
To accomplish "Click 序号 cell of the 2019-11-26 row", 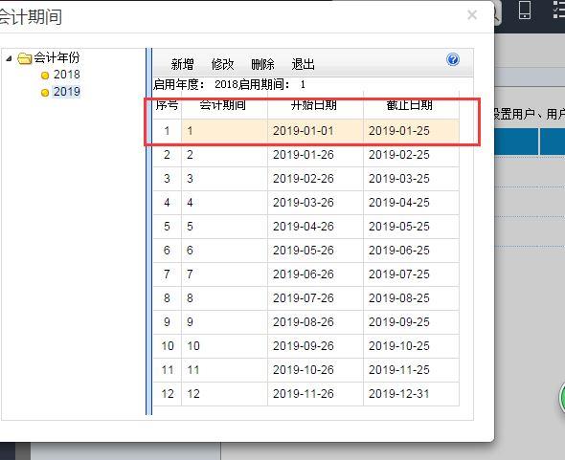I will [168, 394].
